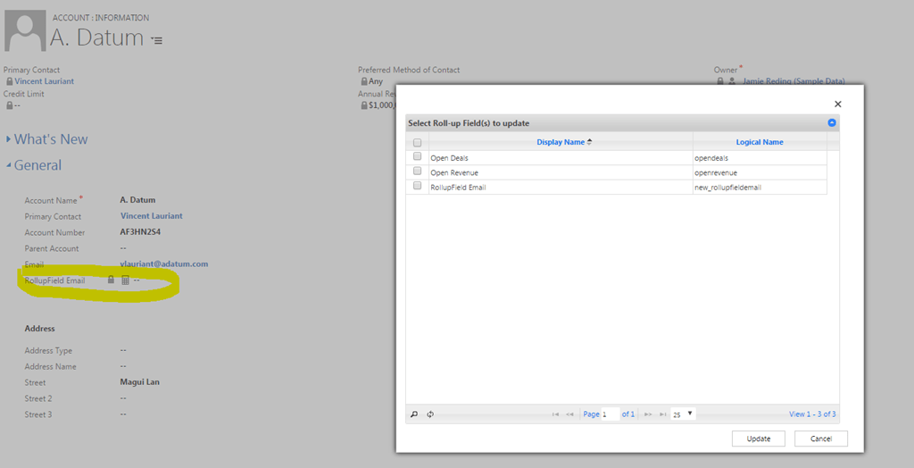This screenshot has height=468, width=914.
Task: Select the RollupField Email display name cell
Action: coord(561,188)
